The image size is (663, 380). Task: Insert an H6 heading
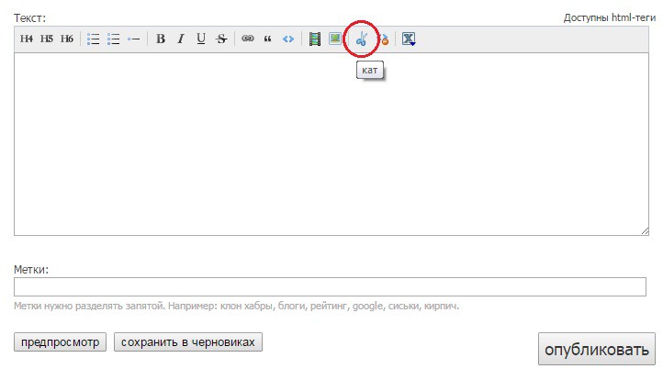coord(67,39)
